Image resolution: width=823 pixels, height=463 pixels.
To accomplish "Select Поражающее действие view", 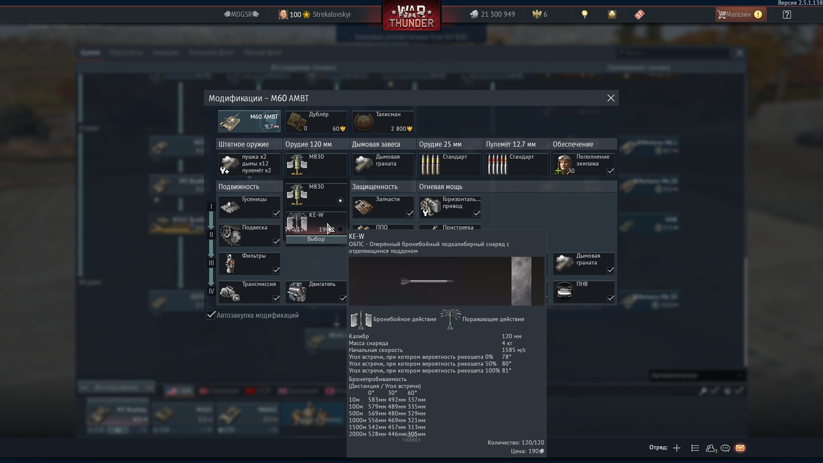I will pos(482,319).
